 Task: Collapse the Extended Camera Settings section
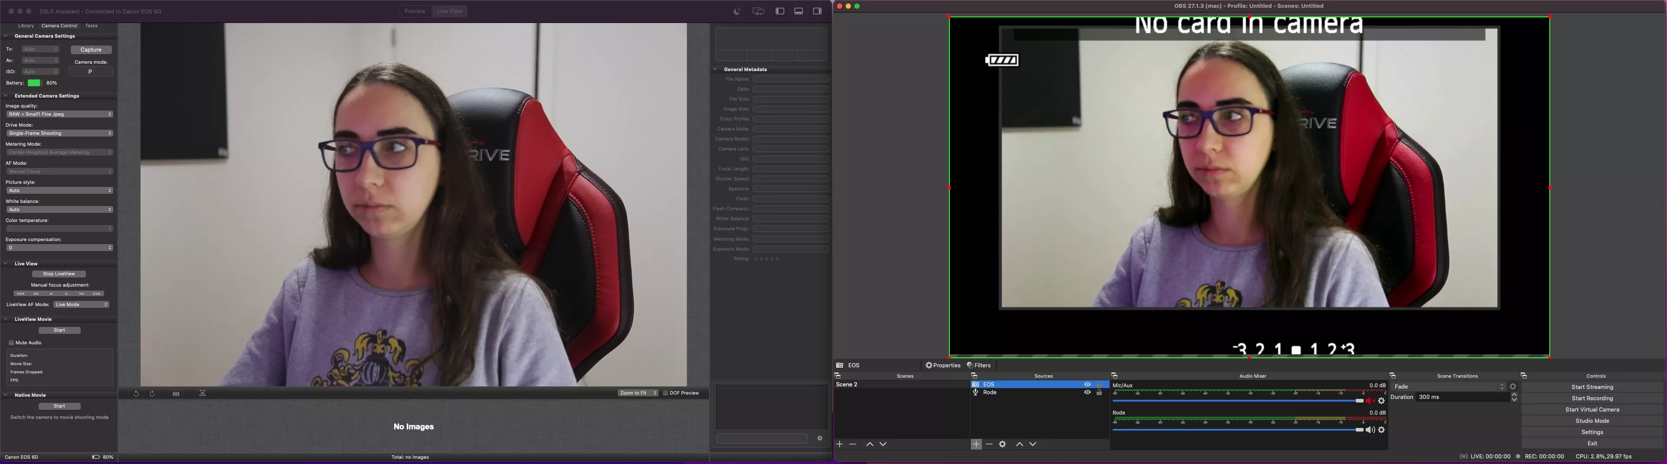(x=5, y=95)
